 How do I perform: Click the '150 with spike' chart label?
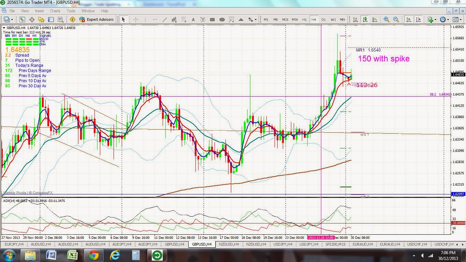pyautogui.click(x=384, y=59)
